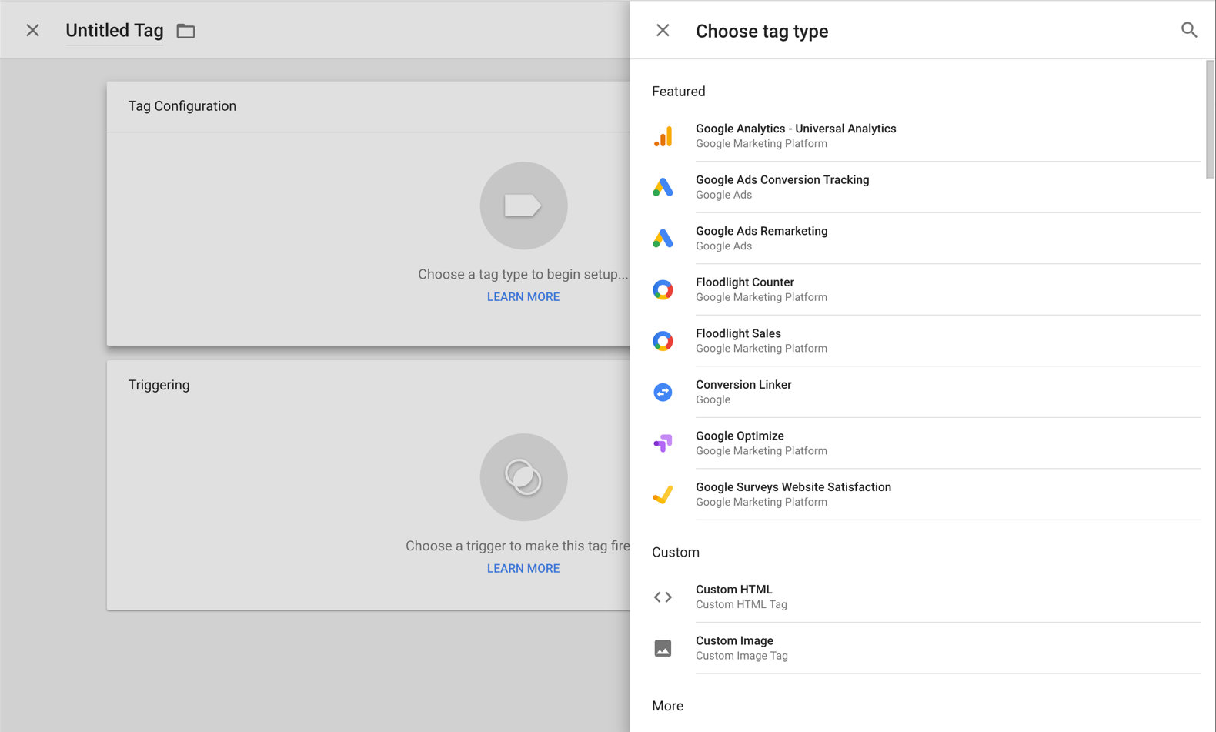Select Google Surveys Website Satisfaction tag
Viewport: 1216px width, 732px height.
click(x=926, y=494)
